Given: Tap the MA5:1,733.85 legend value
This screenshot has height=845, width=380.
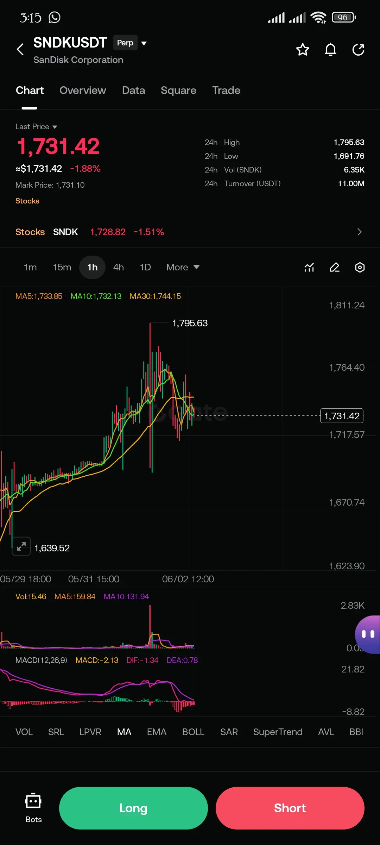Looking at the screenshot, I should coord(39,296).
